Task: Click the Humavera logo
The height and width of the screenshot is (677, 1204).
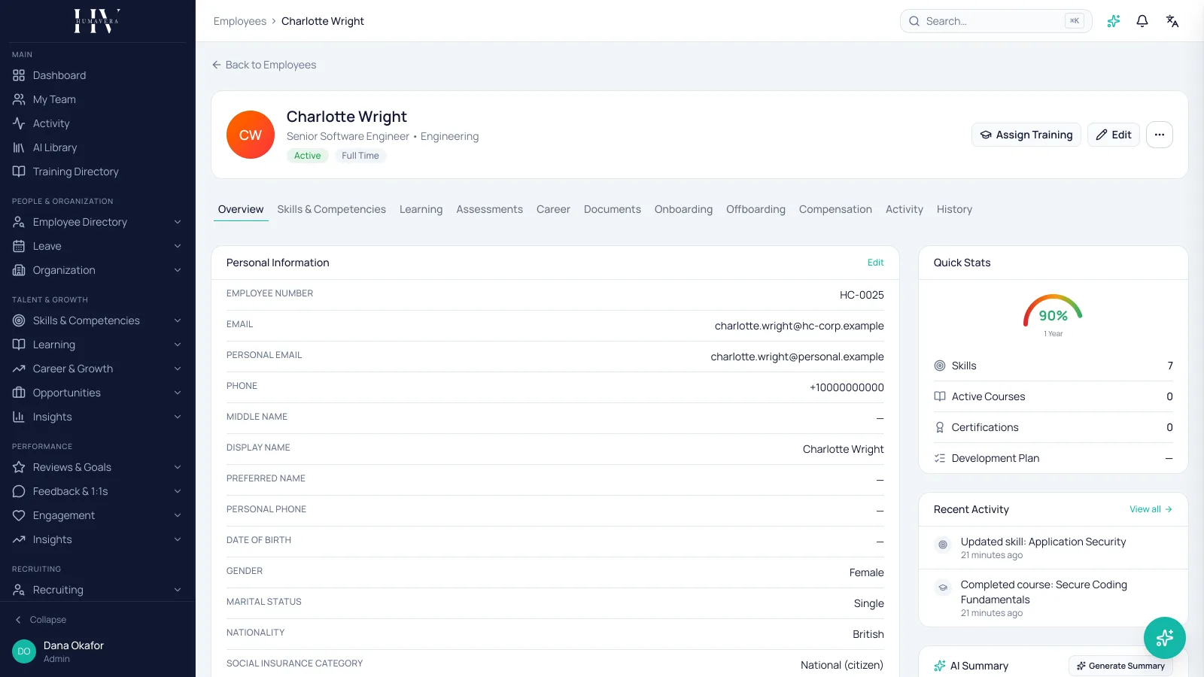Action: [97, 21]
